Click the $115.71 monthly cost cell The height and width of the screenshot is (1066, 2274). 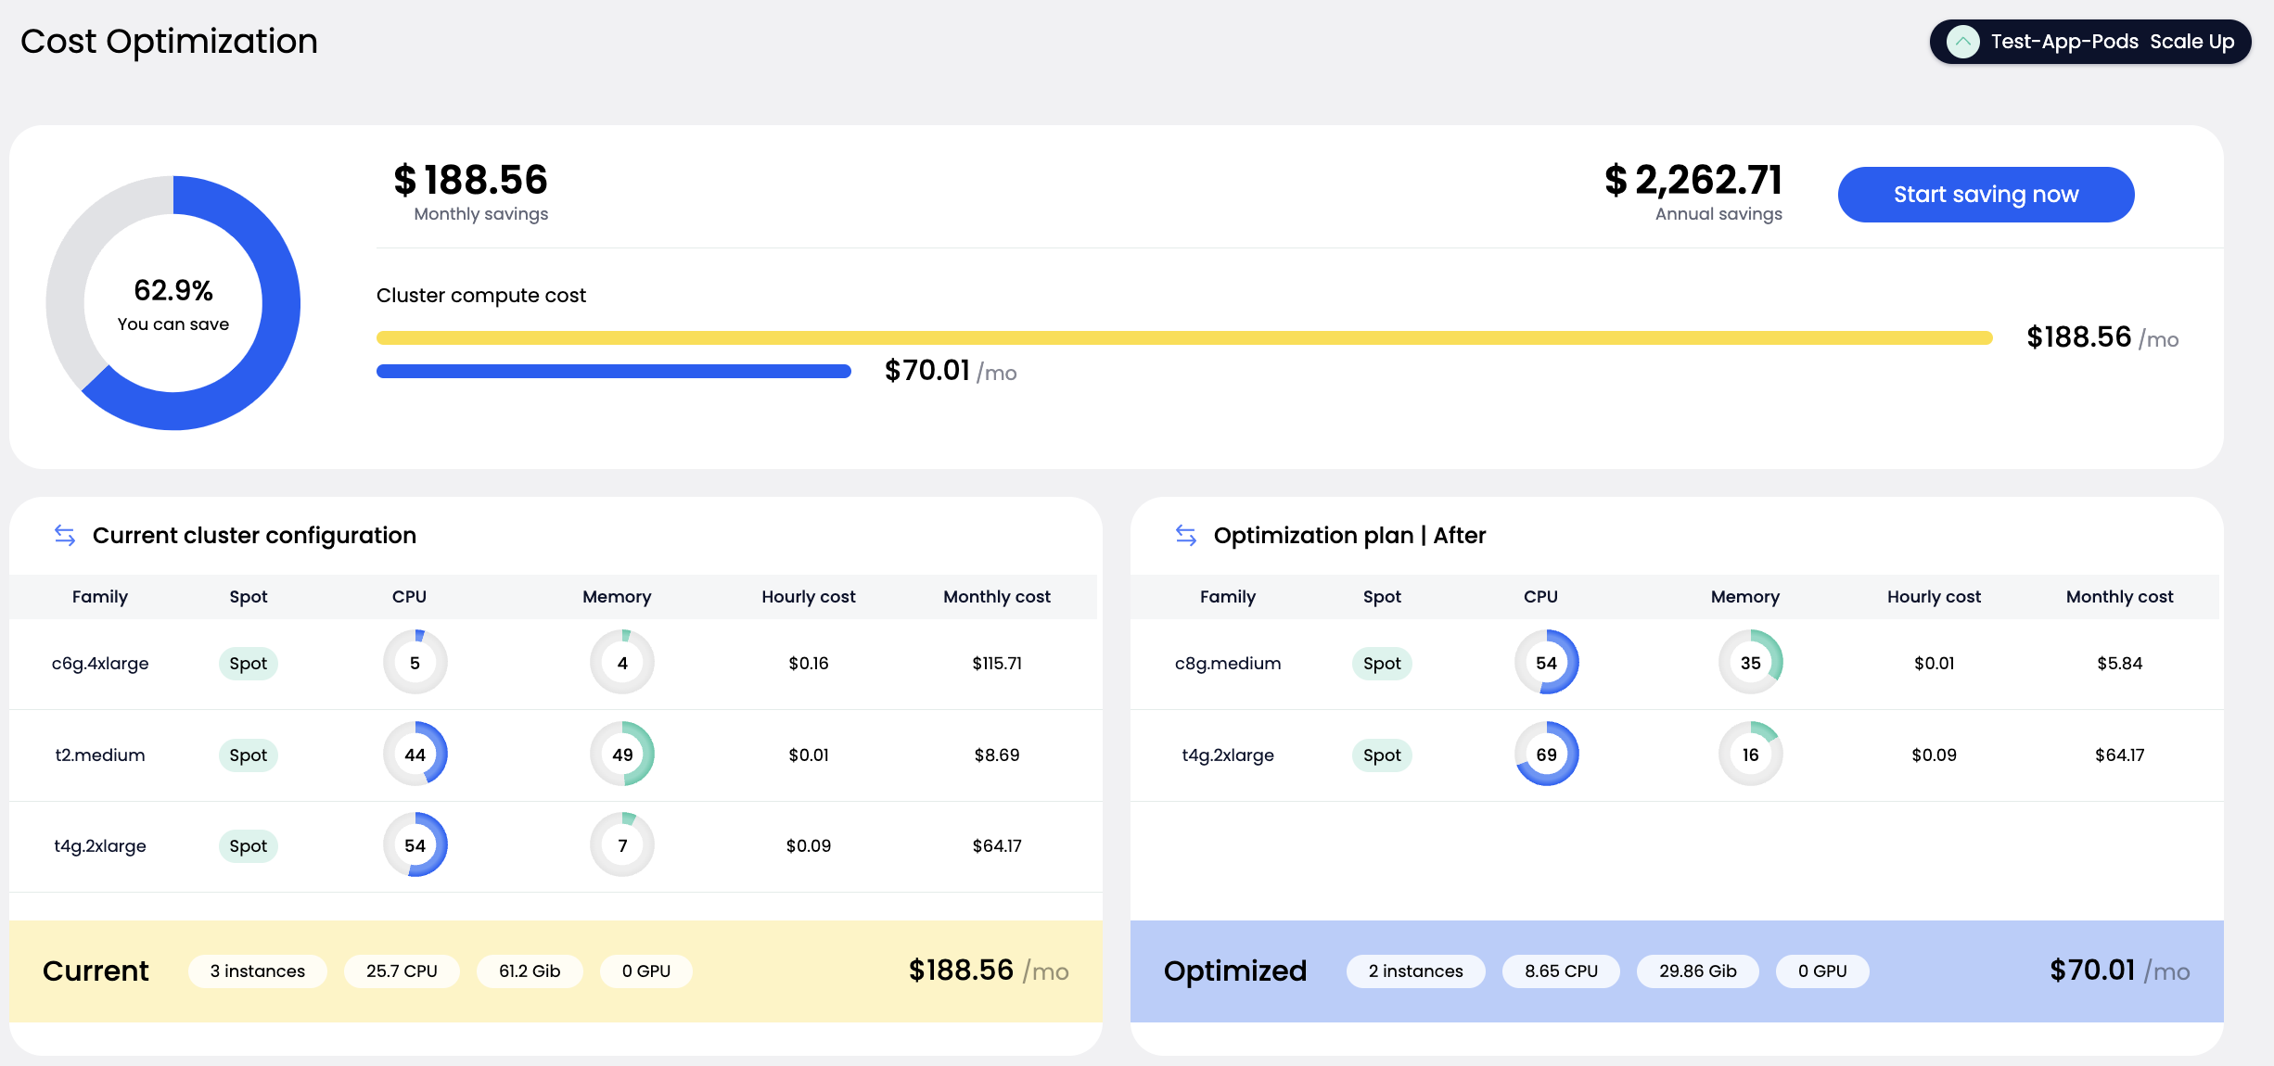(997, 664)
